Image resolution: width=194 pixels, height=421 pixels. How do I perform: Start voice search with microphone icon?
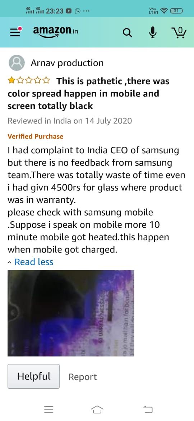[153, 32]
